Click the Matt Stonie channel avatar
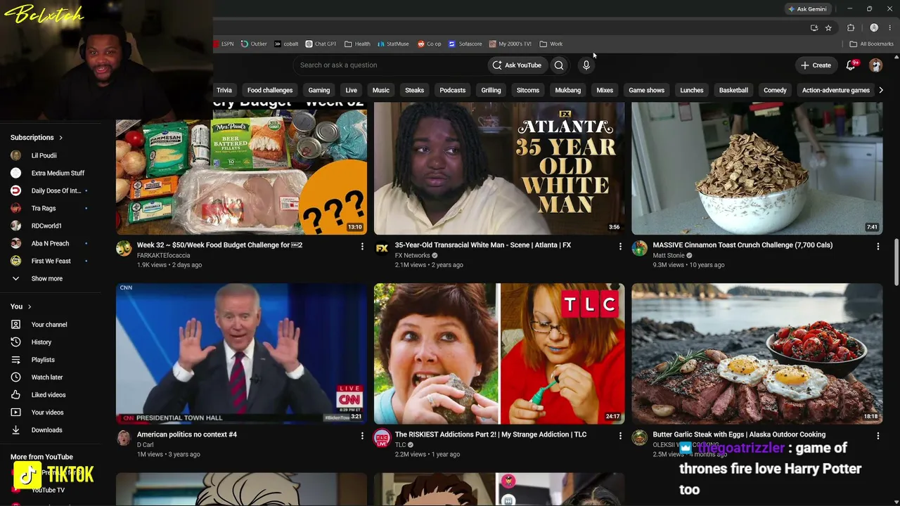 click(x=639, y=249)
